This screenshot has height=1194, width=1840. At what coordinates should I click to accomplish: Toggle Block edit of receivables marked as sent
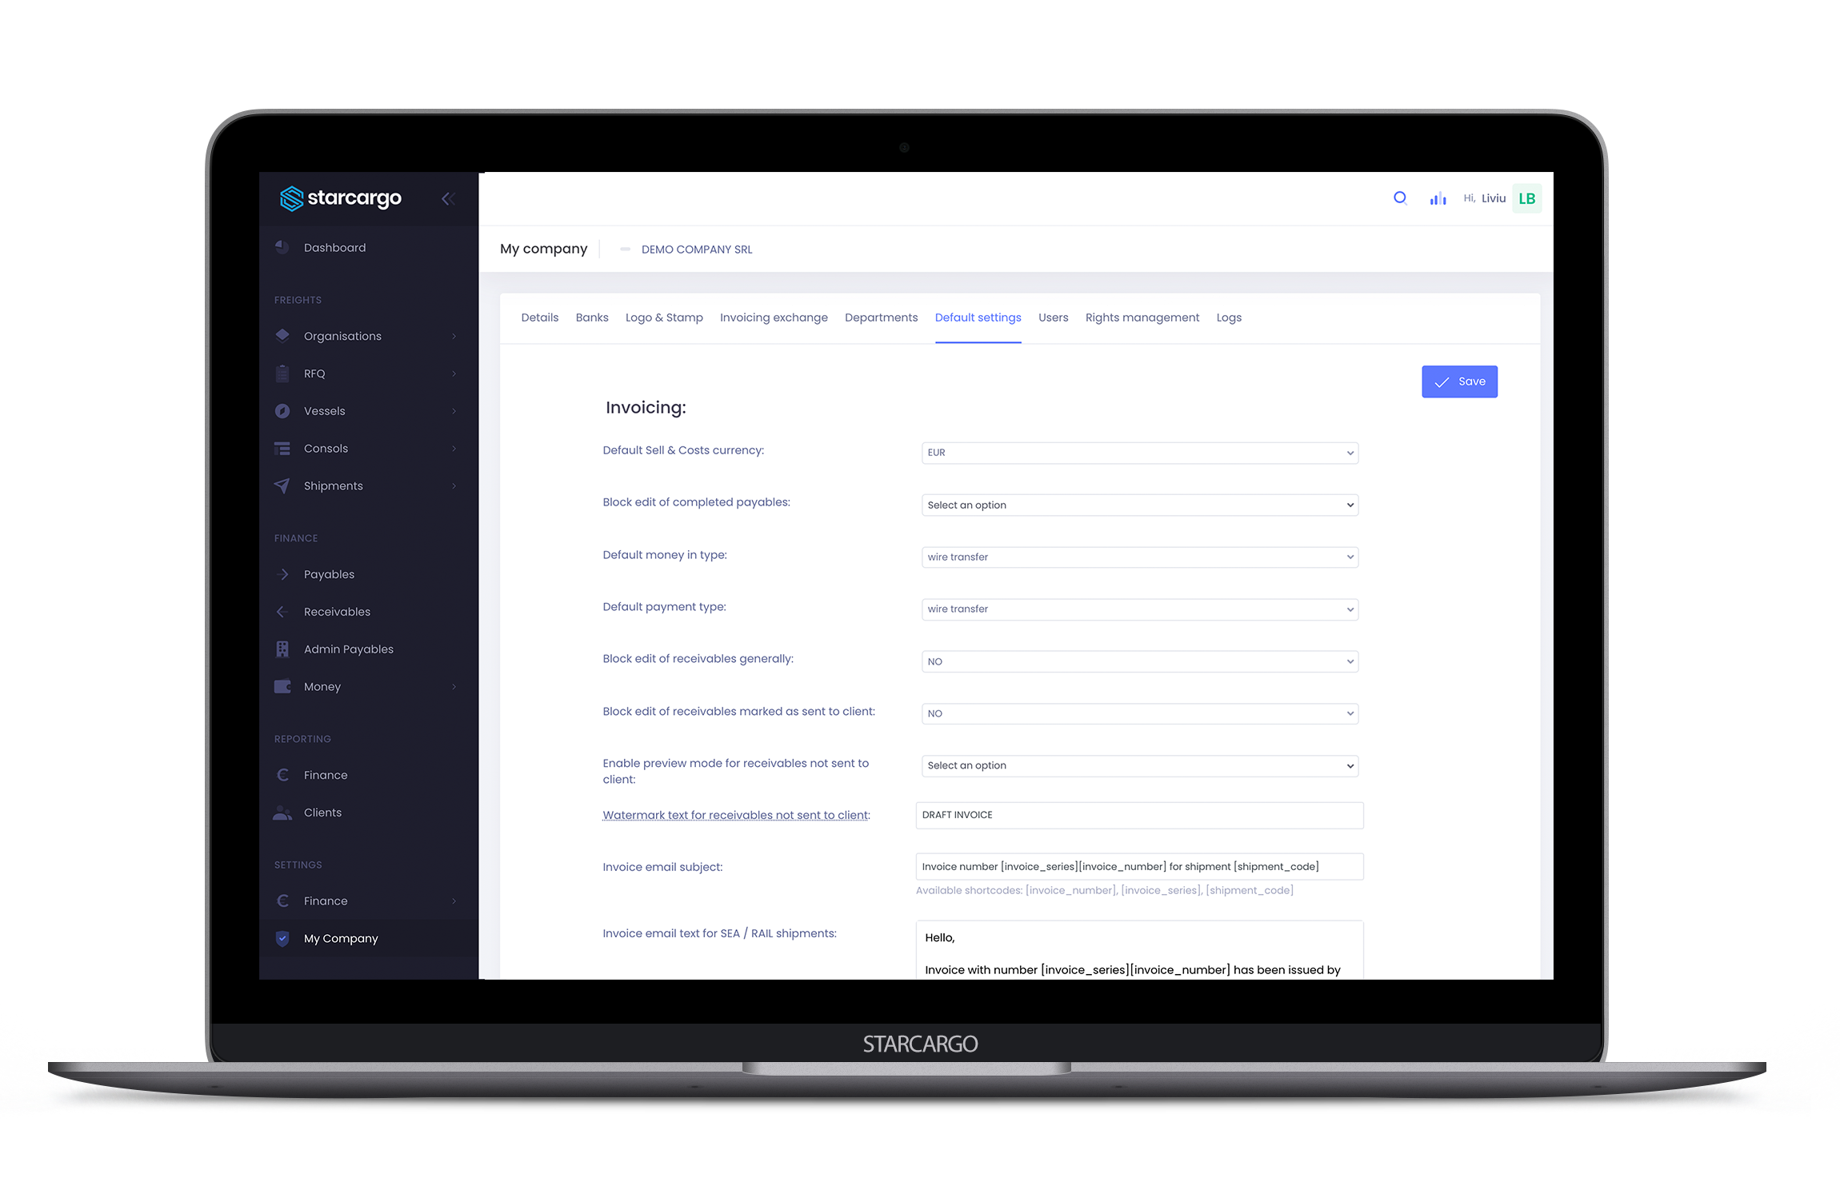click(1138, 712)
